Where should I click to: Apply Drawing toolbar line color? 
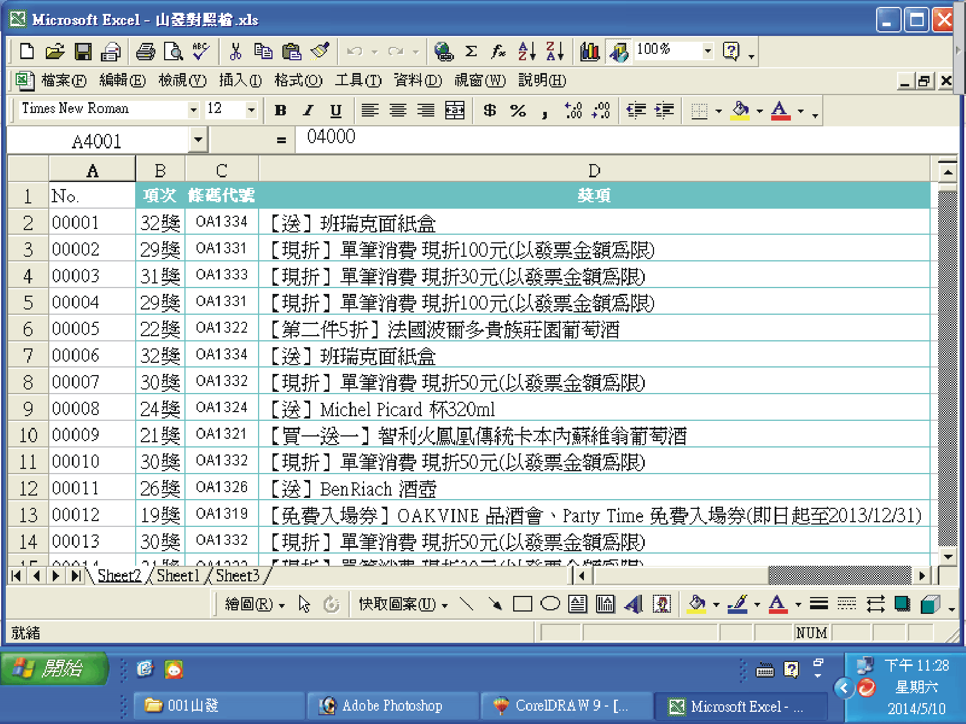(737, 605)
